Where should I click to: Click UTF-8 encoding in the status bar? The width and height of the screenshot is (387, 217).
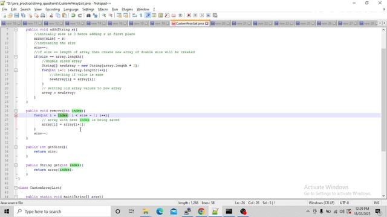coord(344,203)
